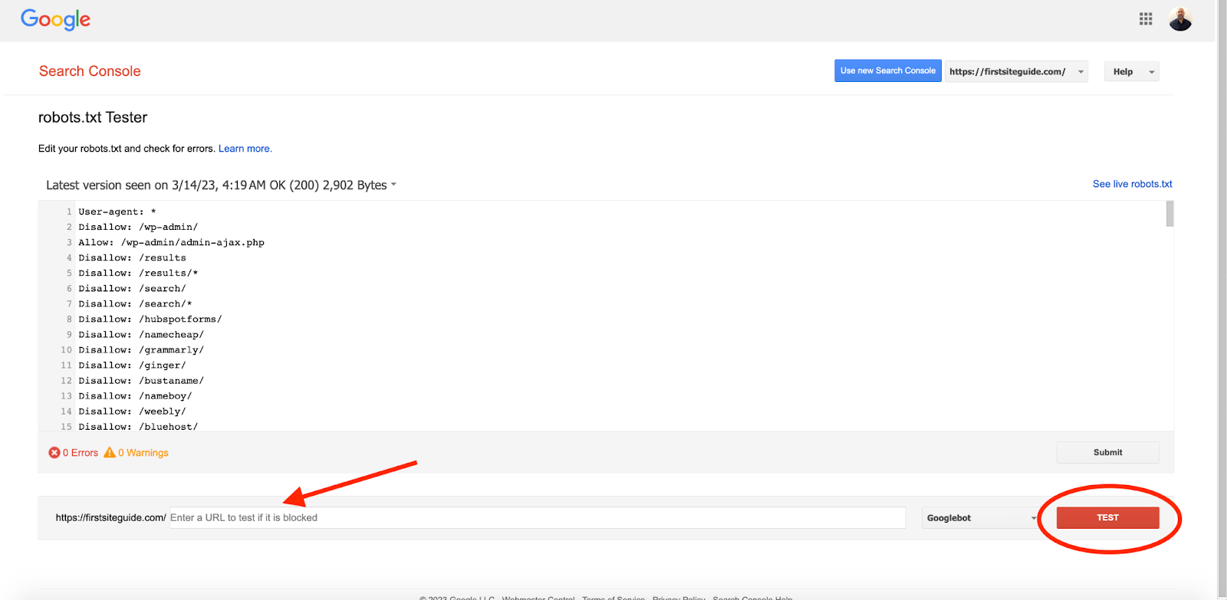This screenshot has width=1227, height=600.
Task: Click the line 'Disallow: /results/*'
Action: pyautogui.click(x=138, y=273)
